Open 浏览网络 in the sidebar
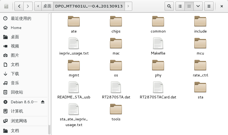This screenshot has height=135, width=228. point(24,121)
